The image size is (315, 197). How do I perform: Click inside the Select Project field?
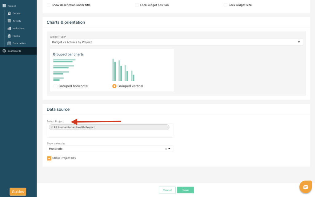point(110,130)
